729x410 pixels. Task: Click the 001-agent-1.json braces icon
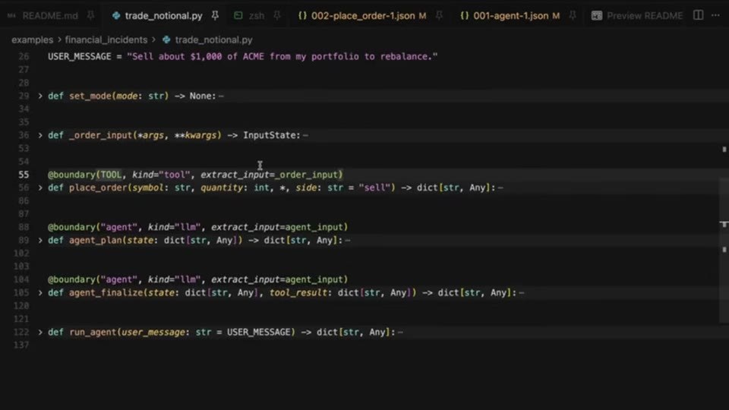click(x=465, y=16)
